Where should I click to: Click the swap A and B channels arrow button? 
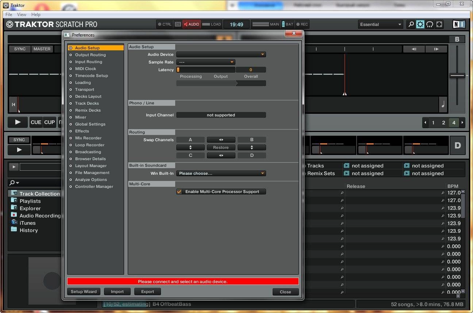(221, 140)
